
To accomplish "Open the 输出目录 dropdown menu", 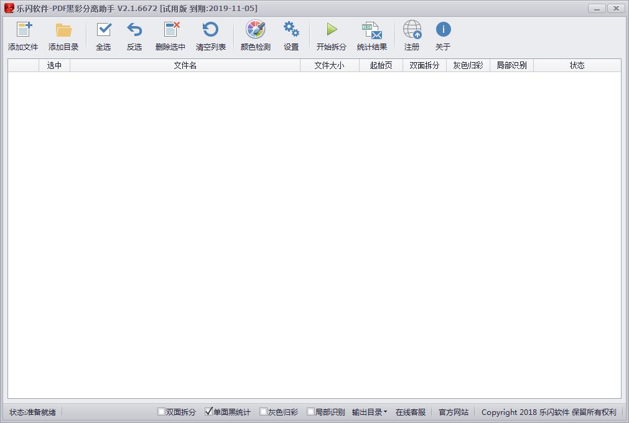I will click(368, 412).
